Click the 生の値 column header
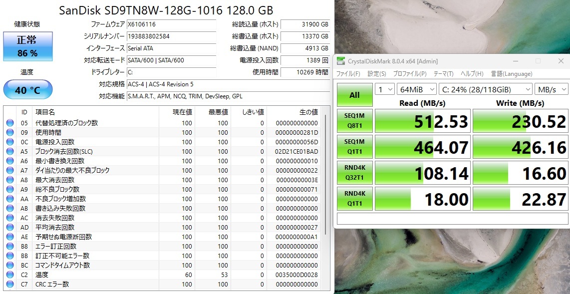Screen dimensions: 570x294 (293, 112)
